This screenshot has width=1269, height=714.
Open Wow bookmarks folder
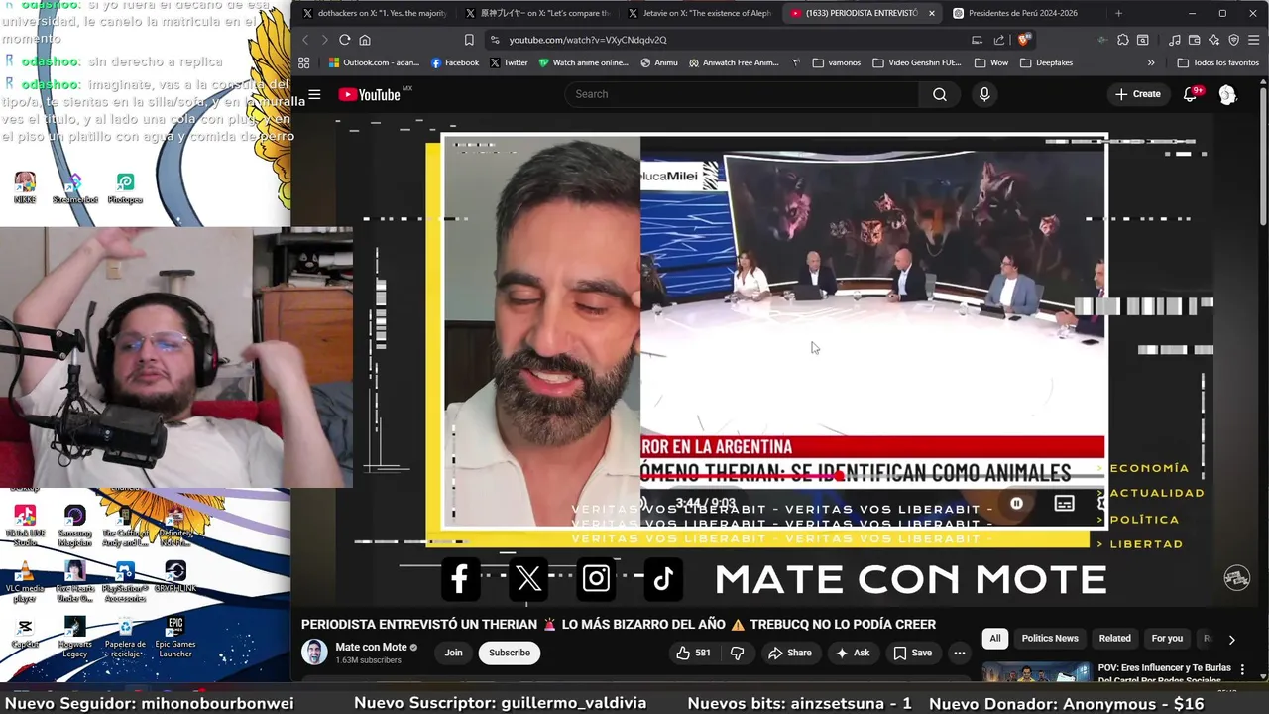click(x=991, y=62)
